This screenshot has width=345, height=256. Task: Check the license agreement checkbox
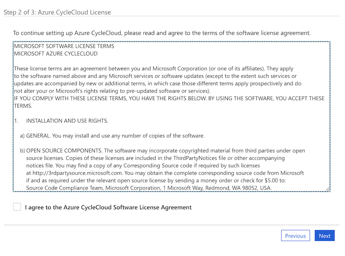coord(17,207)
